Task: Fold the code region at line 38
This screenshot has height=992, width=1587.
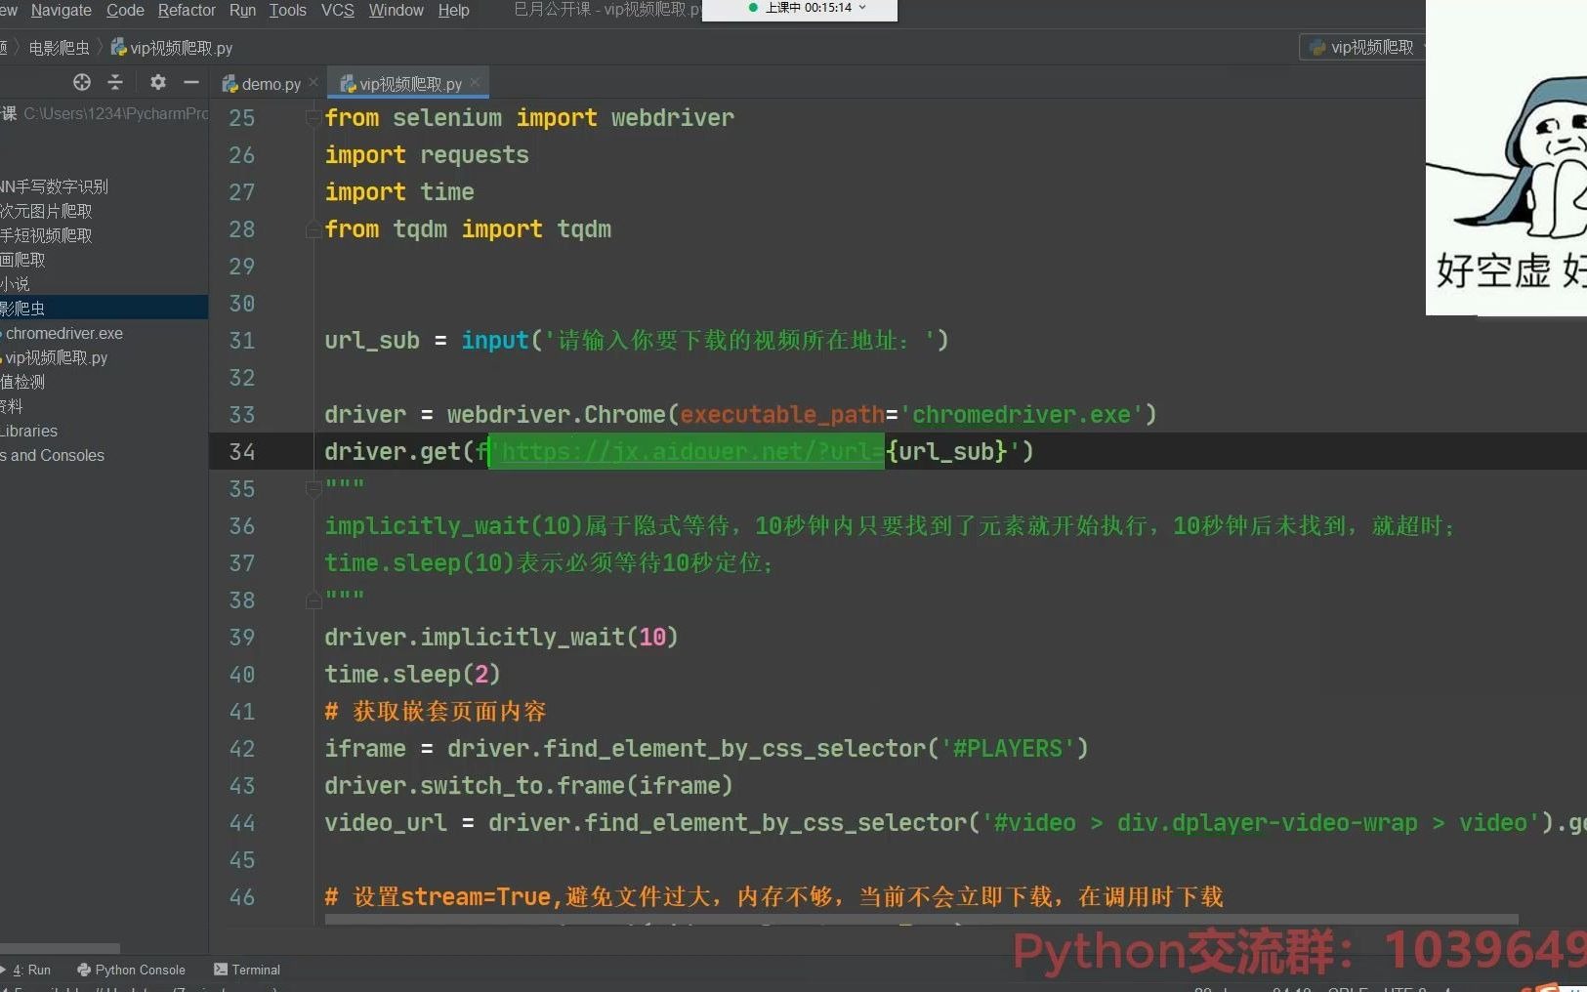Action: (x=313, y=599)
